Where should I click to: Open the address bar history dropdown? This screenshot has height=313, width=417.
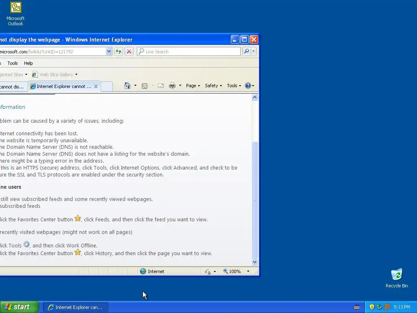coord(108,51)
